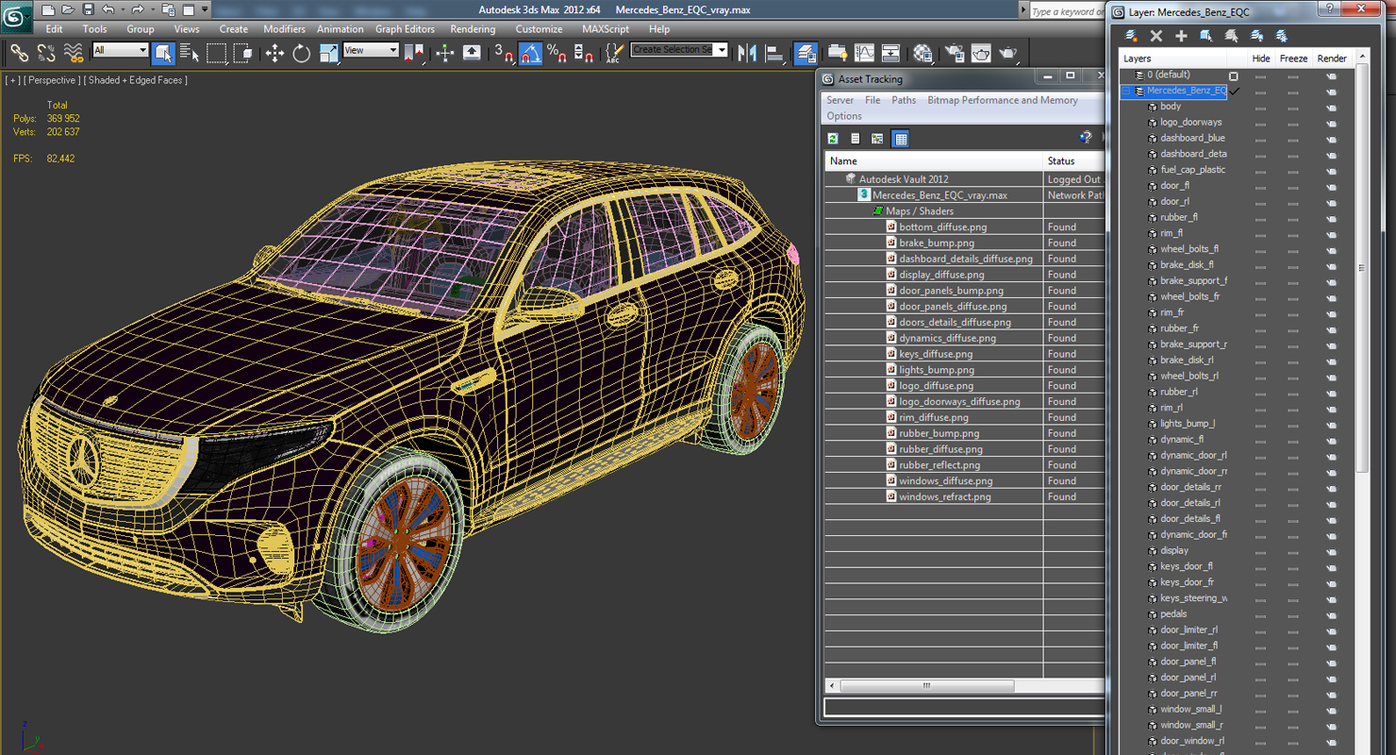This screenshot has width=1396, height=755.
Task: Click the Unlink Selection tool
Action: [45, 53]
